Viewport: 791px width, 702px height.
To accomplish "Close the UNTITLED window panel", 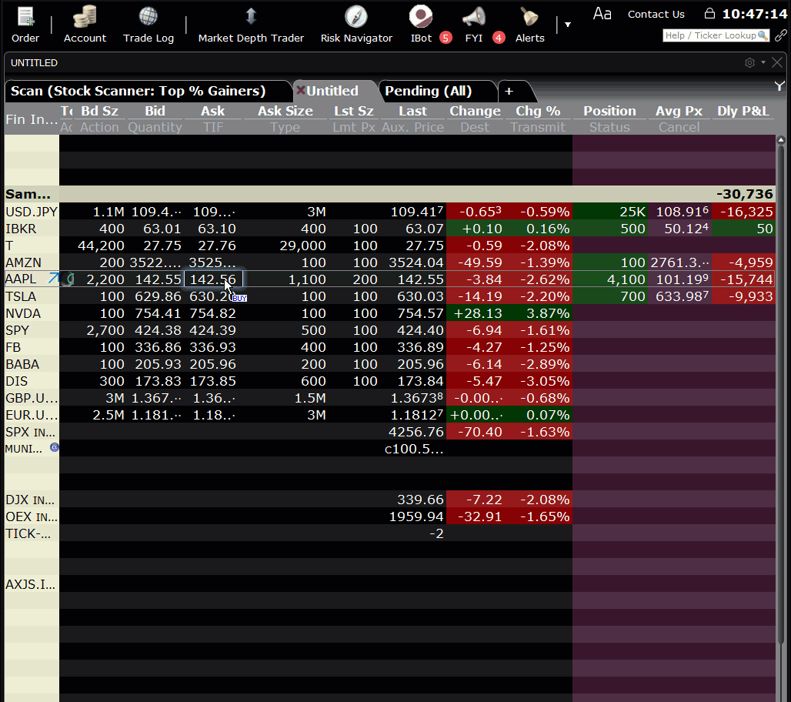I will (777, 62).
